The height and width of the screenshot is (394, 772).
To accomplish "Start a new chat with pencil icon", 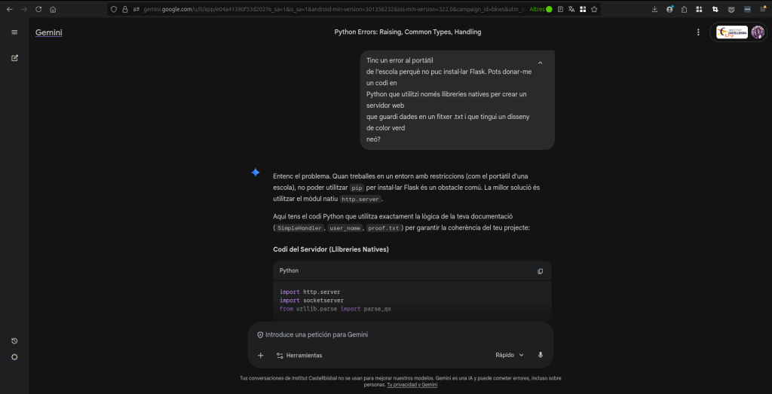I will coord(14,58).
